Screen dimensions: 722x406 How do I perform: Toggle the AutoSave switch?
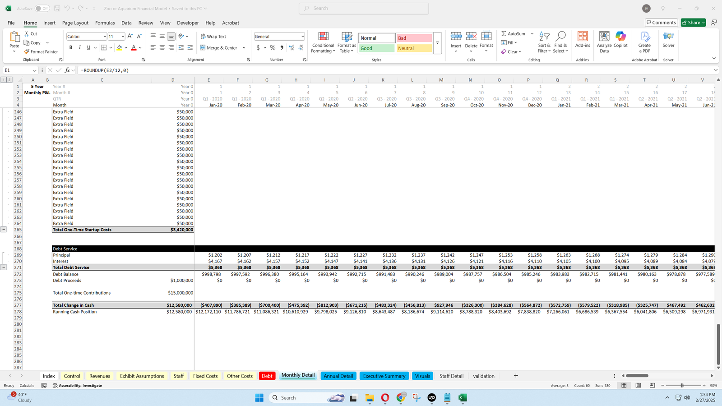click(42, 9)
